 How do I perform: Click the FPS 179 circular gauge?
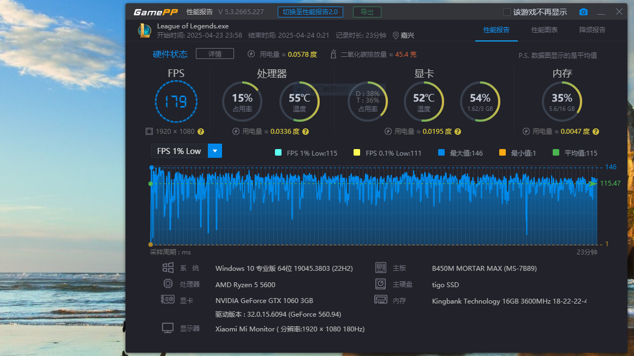click(x=176, y=102)
